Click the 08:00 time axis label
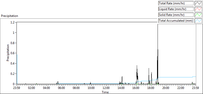Screen dimensions: 203x94 point(76,88)
